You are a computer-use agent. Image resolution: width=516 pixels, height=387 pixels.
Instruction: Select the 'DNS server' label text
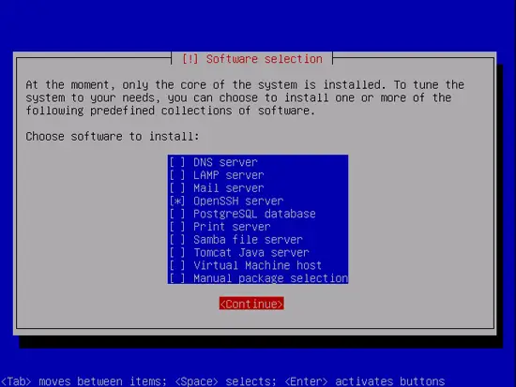pos(225,162)
